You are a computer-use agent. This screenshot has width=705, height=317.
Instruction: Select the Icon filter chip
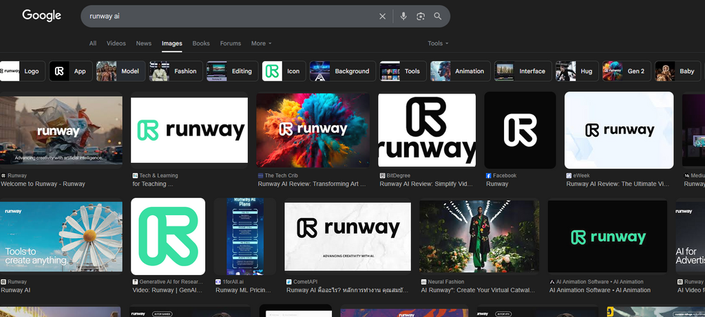tap(284, 71)
